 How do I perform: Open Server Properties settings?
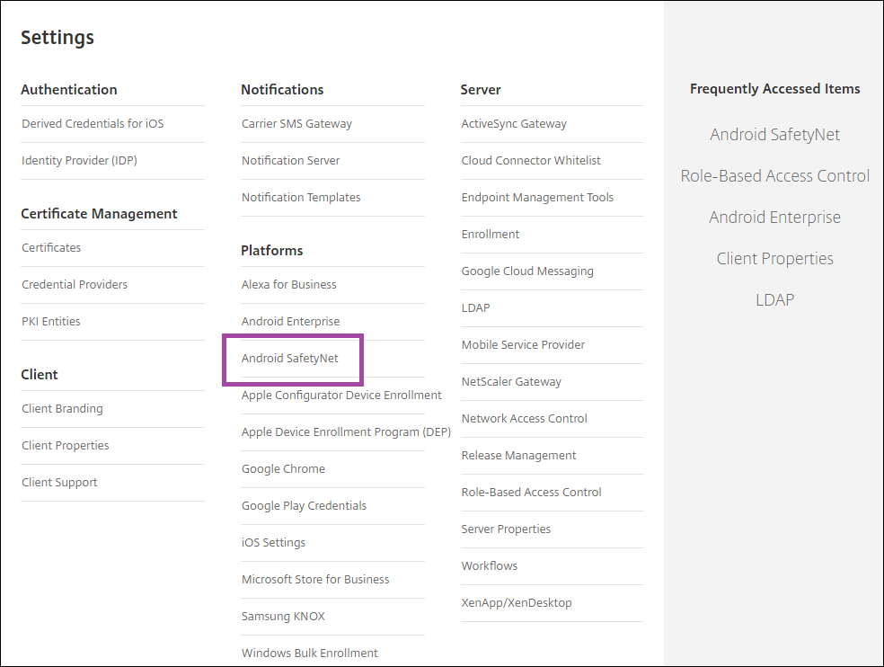506,529
